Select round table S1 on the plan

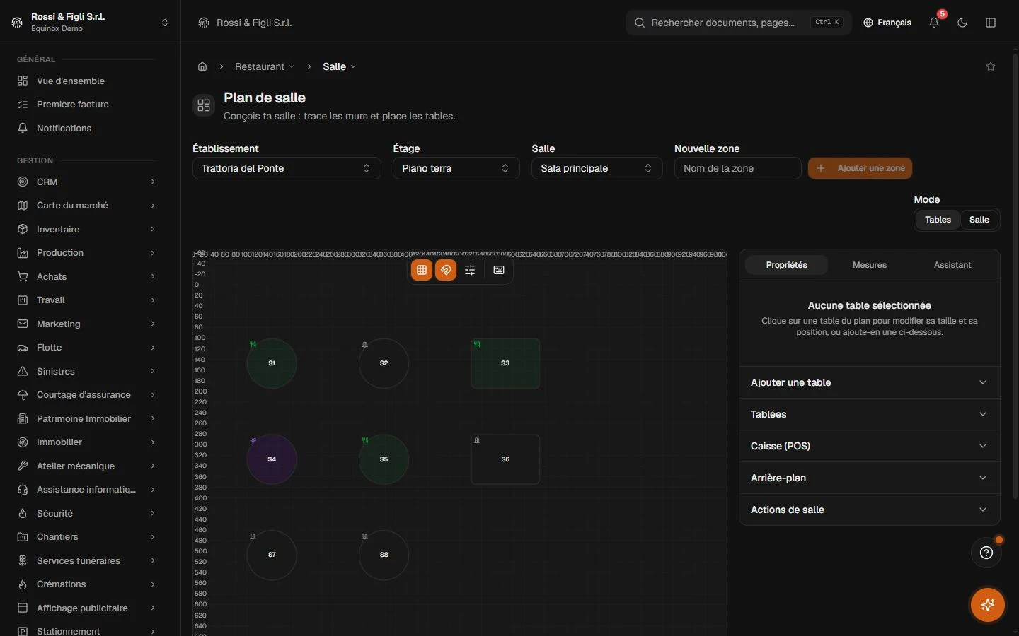pos(272,363)
